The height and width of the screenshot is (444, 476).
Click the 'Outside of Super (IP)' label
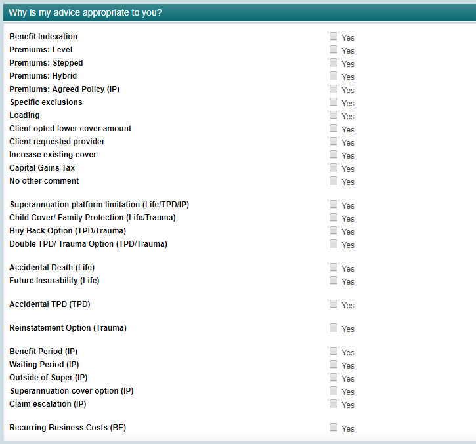point(49,378)
